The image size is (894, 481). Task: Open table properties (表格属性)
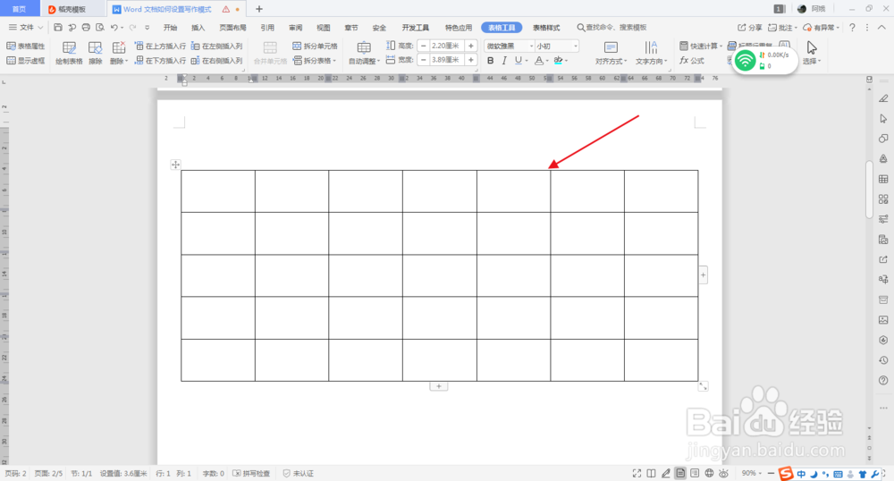coord(26,46)
